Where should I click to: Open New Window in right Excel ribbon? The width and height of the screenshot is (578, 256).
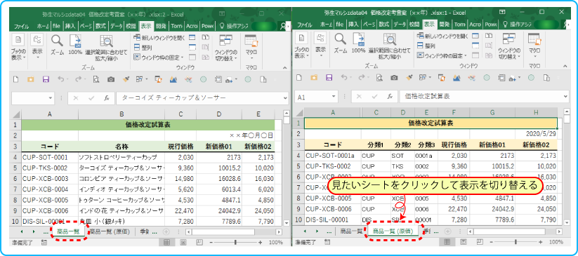point(442,36)
